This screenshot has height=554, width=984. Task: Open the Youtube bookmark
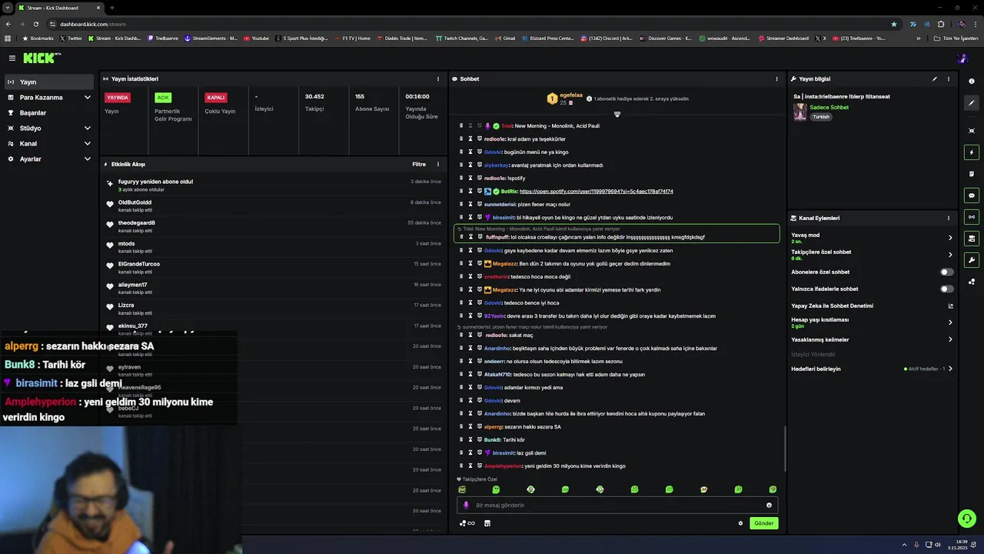click(x=257, y=38)
